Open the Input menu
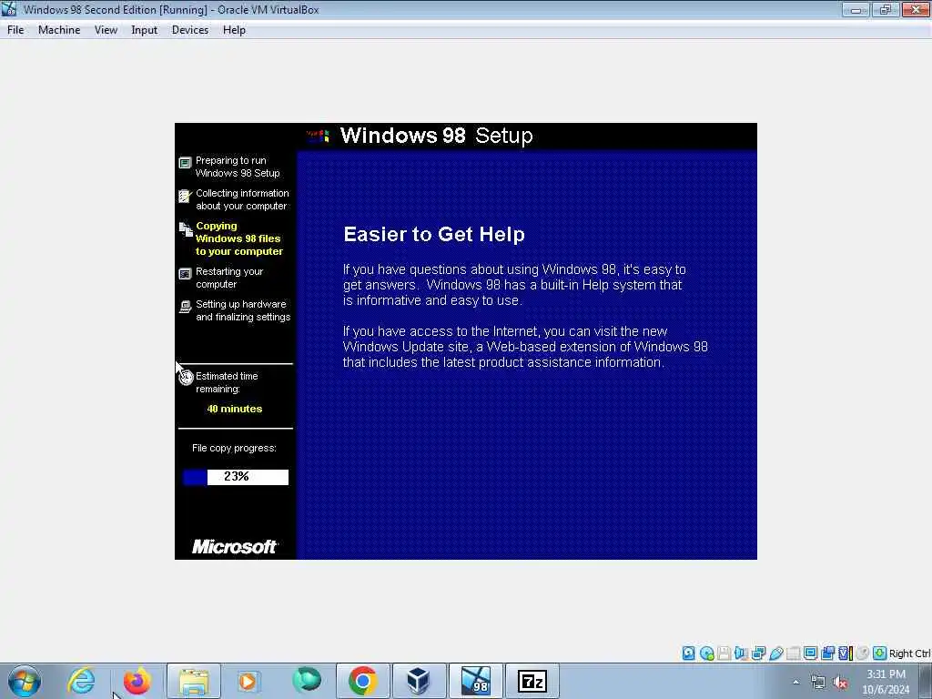Viewport: 932px width, 699px height. [144, 30]
